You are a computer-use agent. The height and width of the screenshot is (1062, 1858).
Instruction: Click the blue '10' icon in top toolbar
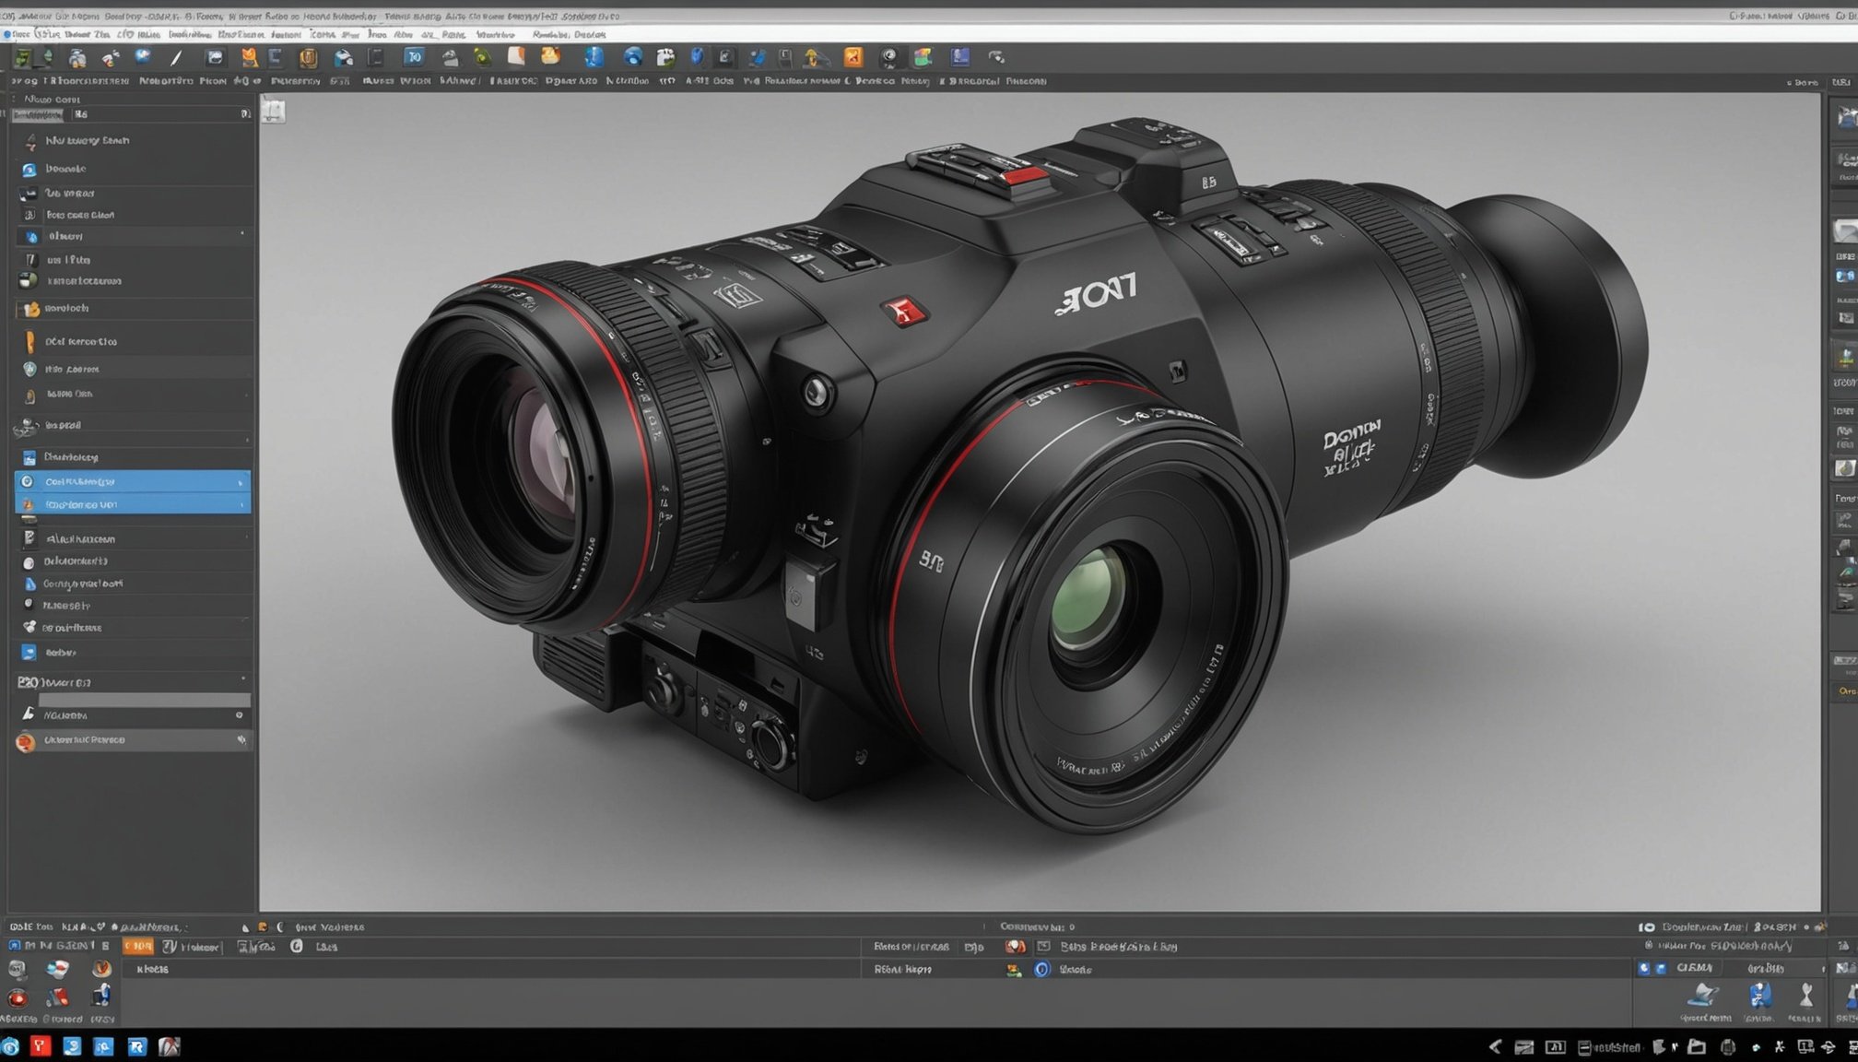(x=414, y=57)
